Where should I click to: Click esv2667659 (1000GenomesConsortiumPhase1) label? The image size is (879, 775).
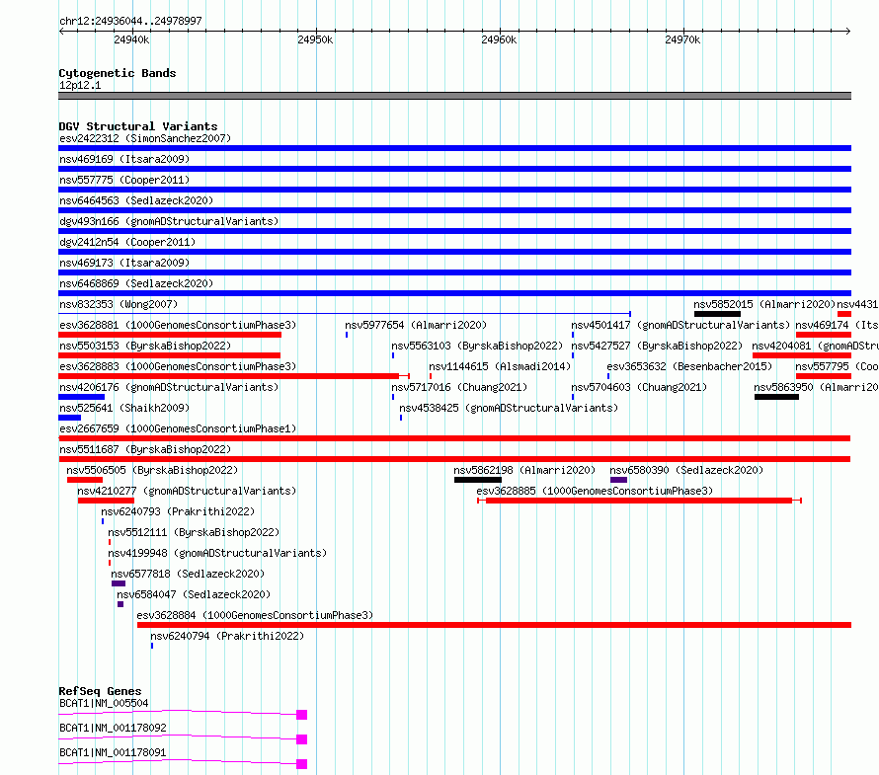(x=178, y=428)
